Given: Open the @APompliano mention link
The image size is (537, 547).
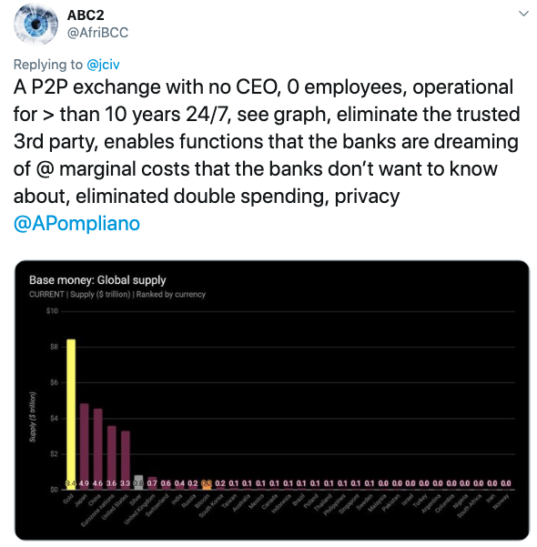Looking at the screenshot, I should (x=76, y=224).
